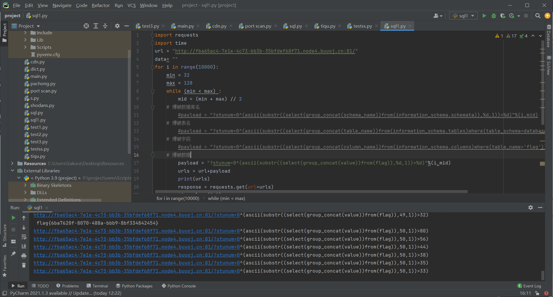553x297 pixels.
Task: Pin the Run tab
Action: 13,253
